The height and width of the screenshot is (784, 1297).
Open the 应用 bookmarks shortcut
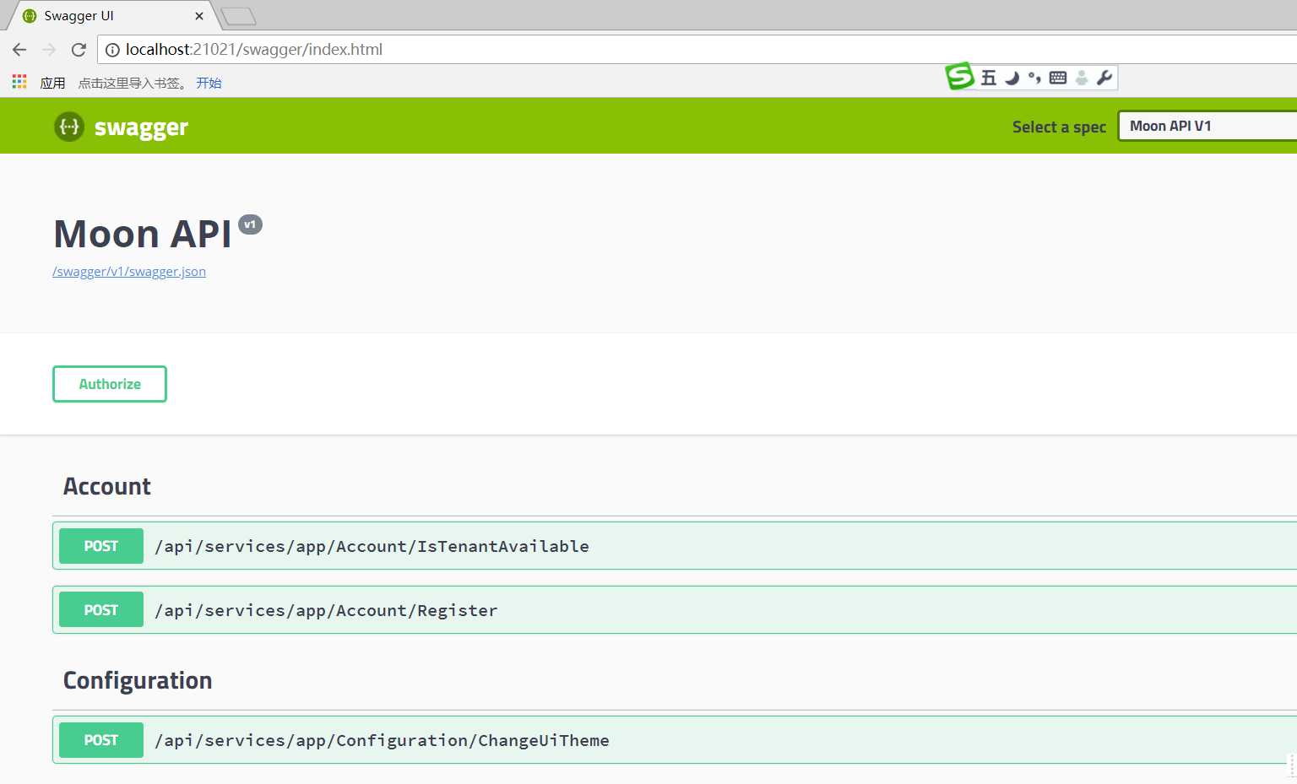52,83
